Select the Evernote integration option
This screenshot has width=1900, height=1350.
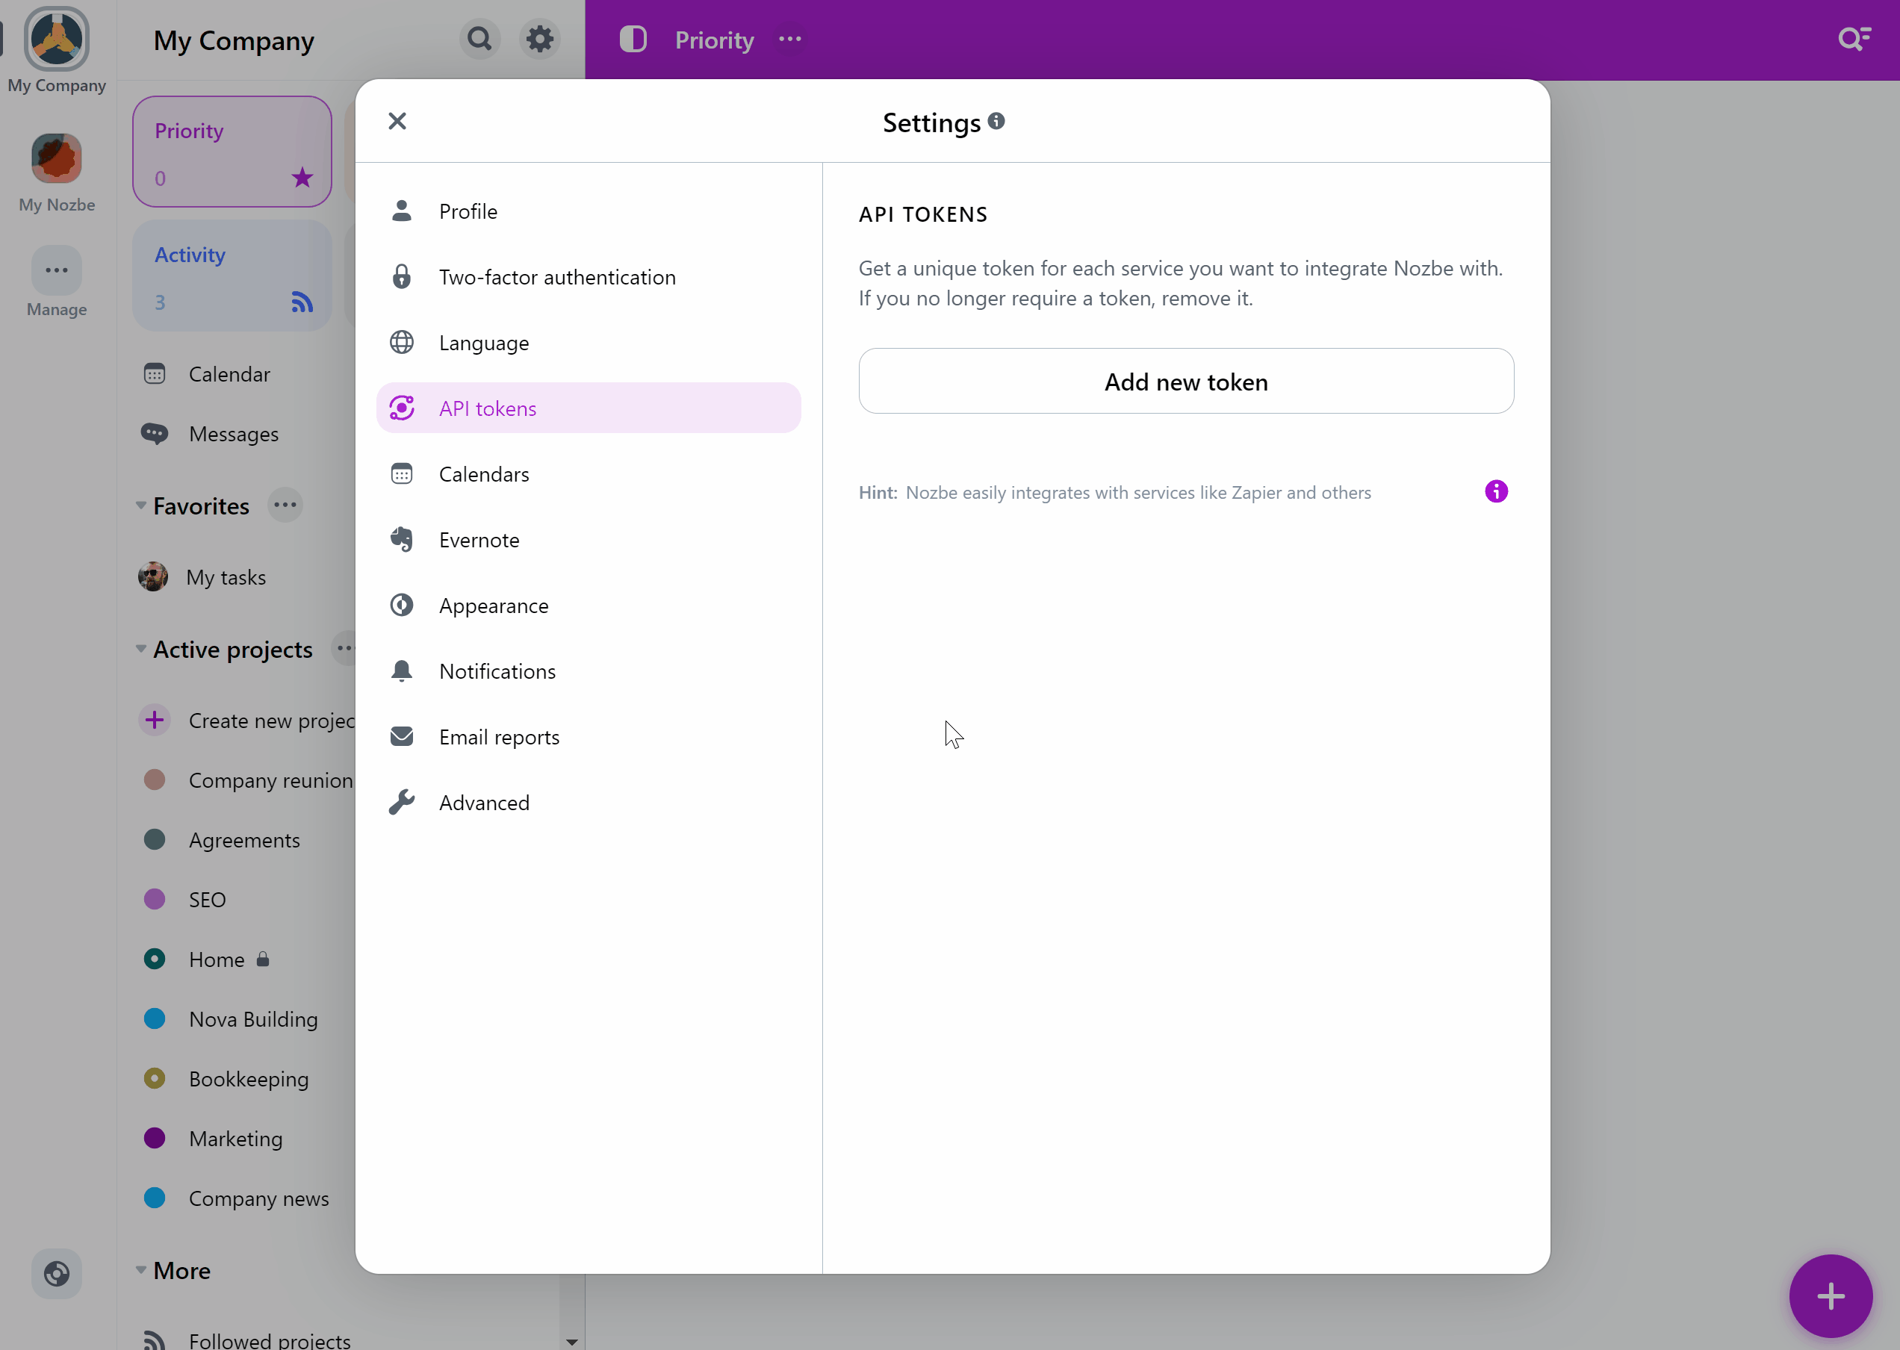tap(479, 539)
